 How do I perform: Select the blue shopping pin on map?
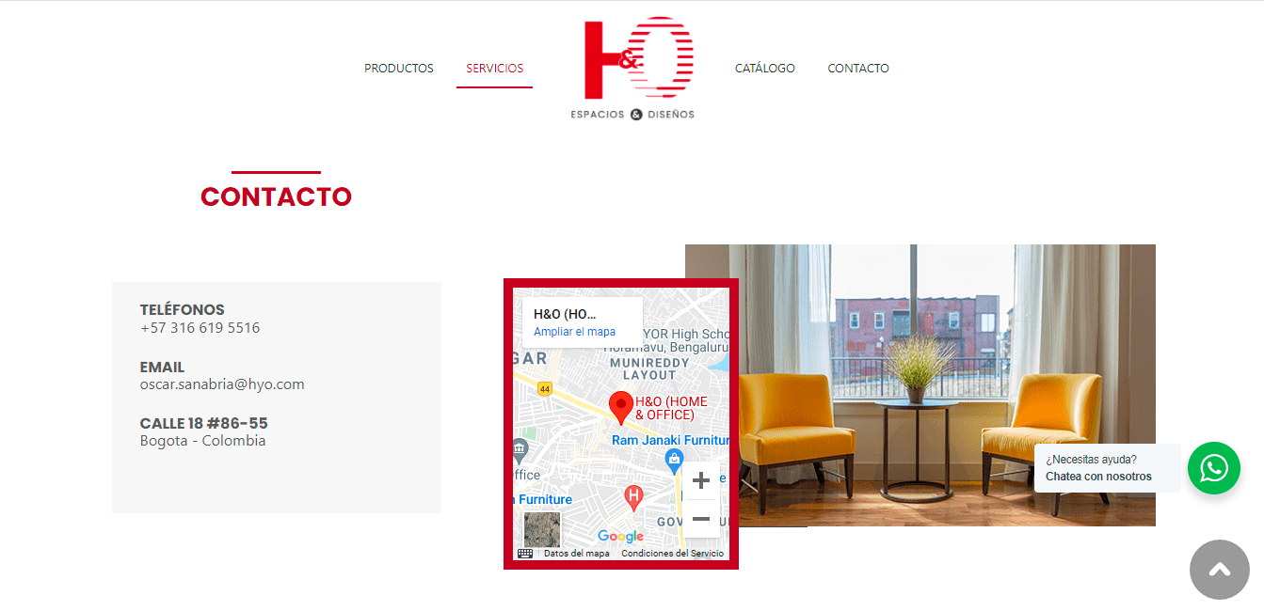pyautogui.click(x=674, y=460)
